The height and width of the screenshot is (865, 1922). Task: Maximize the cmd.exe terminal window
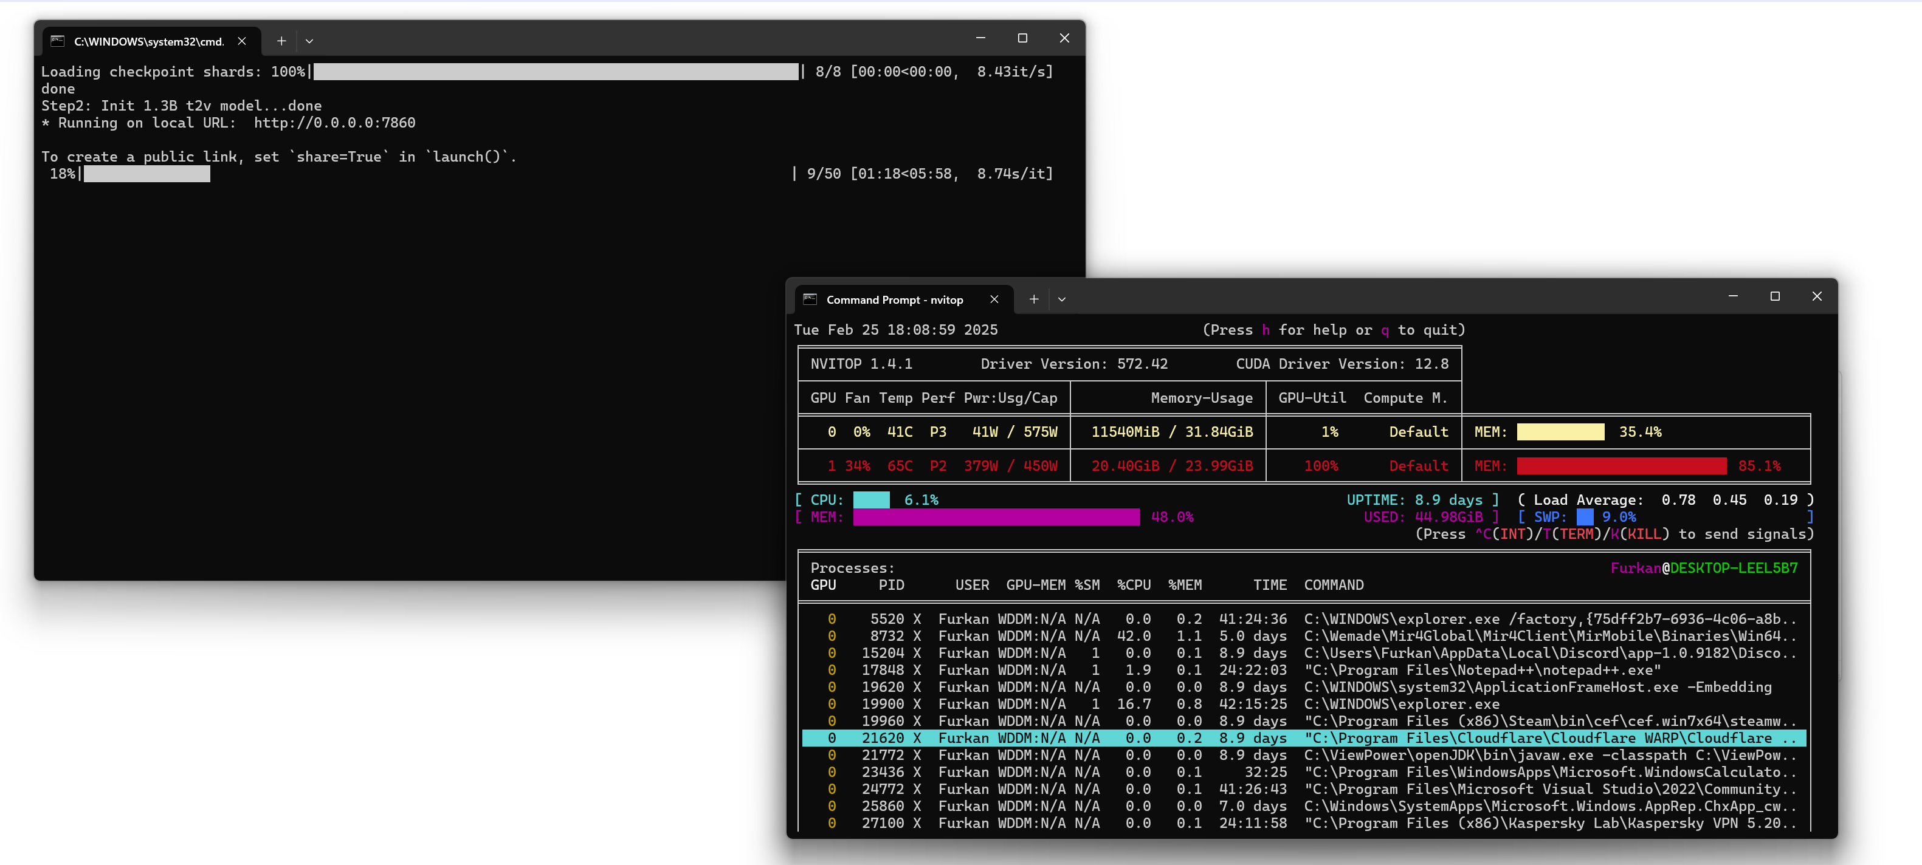click(x=1022, y=38)
